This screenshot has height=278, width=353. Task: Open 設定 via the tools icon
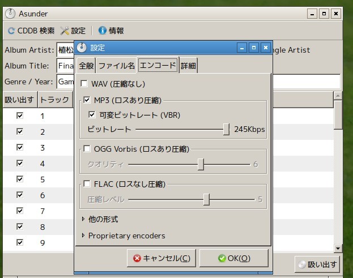pos(65,31)
